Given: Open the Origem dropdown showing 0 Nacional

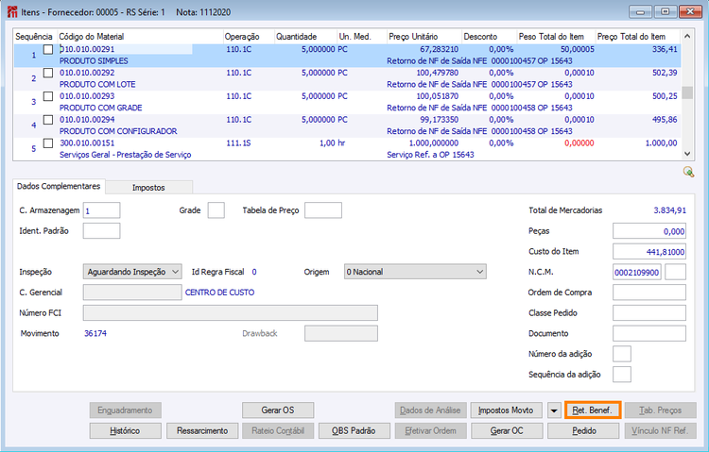Looking at the screenshot, I should pyautogui.click(x=415, y=272).
